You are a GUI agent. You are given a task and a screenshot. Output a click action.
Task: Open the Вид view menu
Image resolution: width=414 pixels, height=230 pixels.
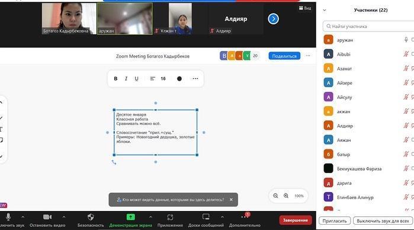coord(305,8)
